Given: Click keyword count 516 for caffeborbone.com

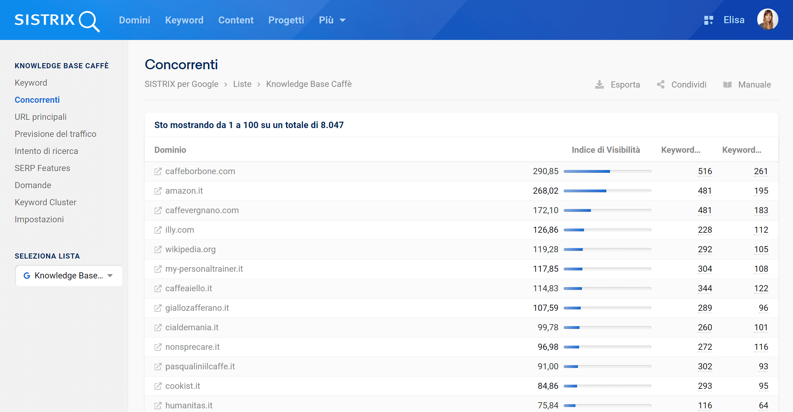Looking at the screenshot, I should coord(705,171).
